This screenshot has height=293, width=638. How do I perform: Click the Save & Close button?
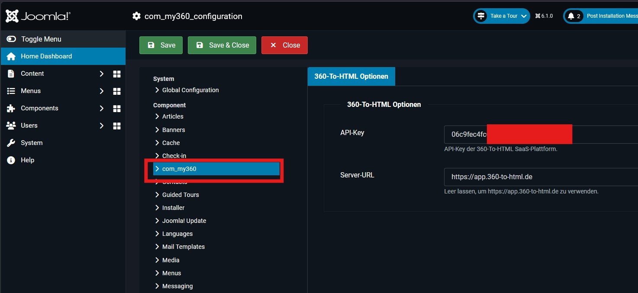[222, 45]
